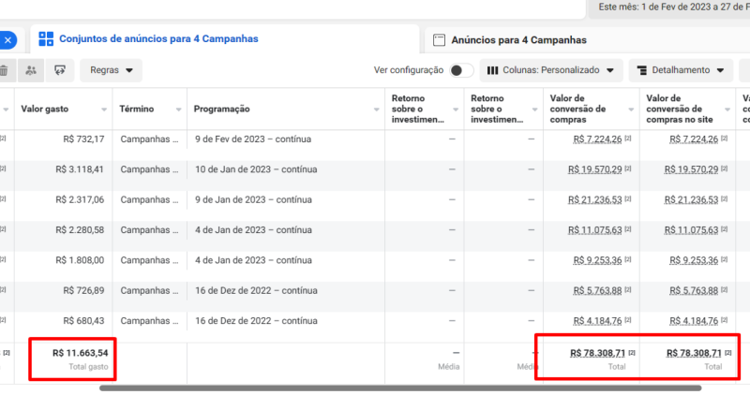Click the Detalhamento breakdown icon
This screenshot has width=750, height=395.
(642, 70)
